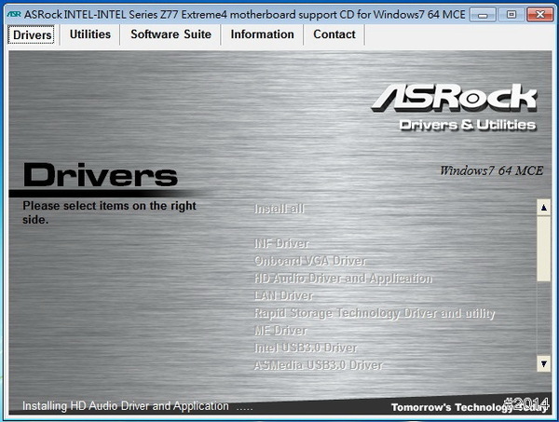Select INF Driver from the list

(281, 243)
